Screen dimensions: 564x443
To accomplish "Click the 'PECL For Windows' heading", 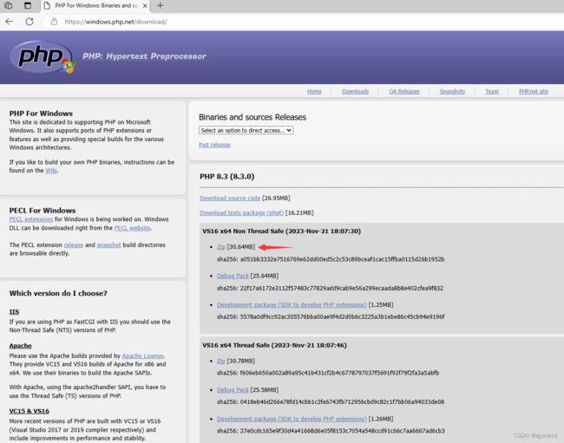I will [43, 211].
